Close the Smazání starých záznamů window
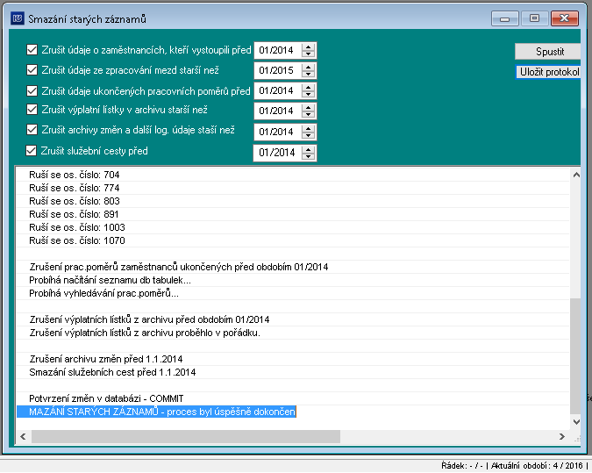The width and height of the screenshot is (592, 473). [x=565, y=18]
